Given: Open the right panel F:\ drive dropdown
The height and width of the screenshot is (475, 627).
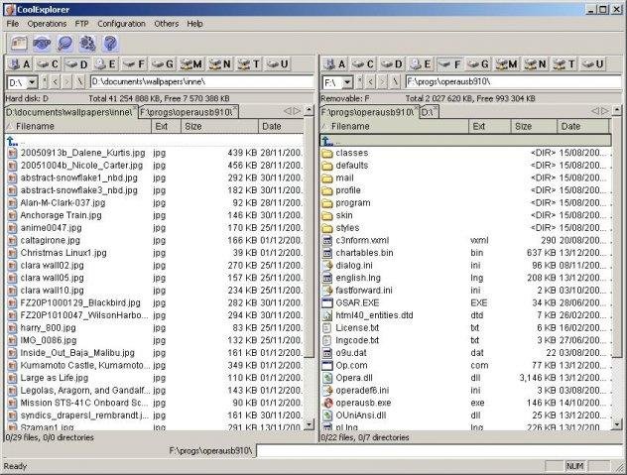Looking at the screenshot, I should 347,82.
